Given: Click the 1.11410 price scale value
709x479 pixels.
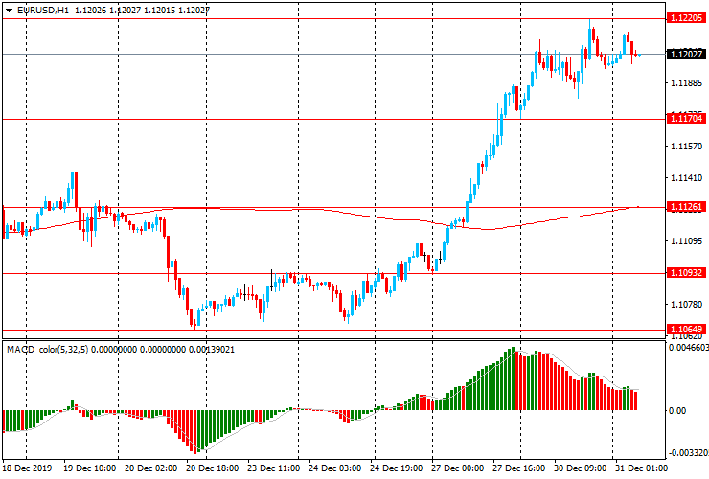Looking at the screenshot, I should point(686,178).
